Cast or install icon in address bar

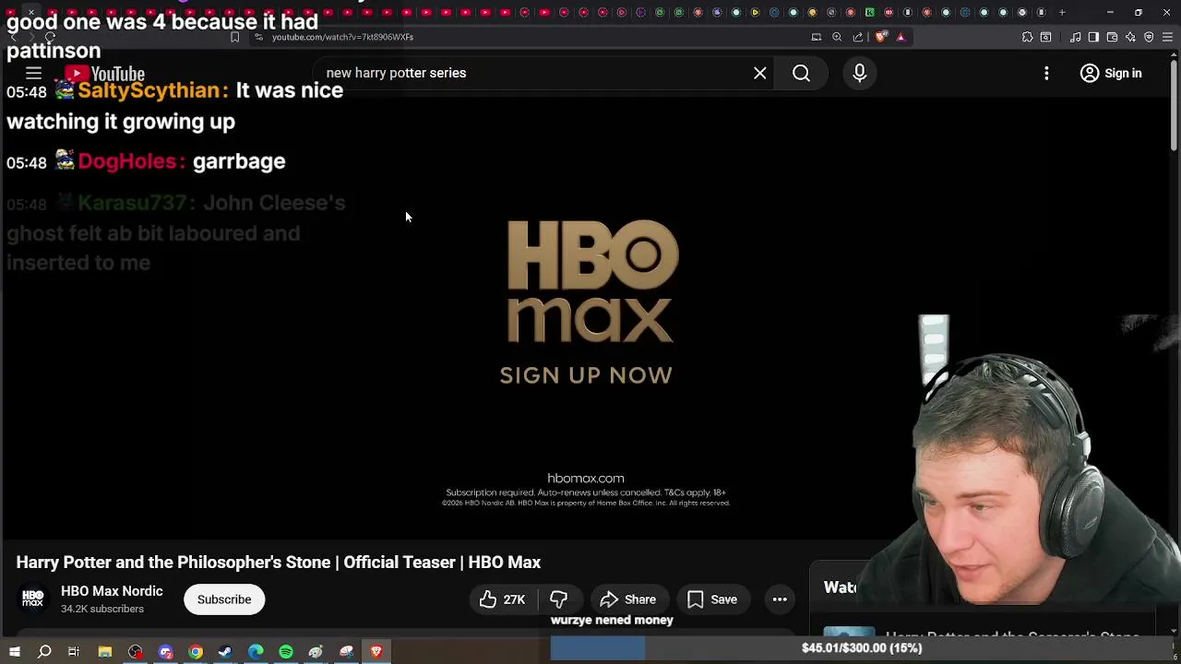pyautogui.click(x=817, y=37)
